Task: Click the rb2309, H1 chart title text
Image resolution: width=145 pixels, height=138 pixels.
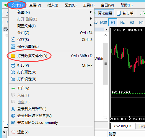Action: pyautogui.click(x=127, y=30)
